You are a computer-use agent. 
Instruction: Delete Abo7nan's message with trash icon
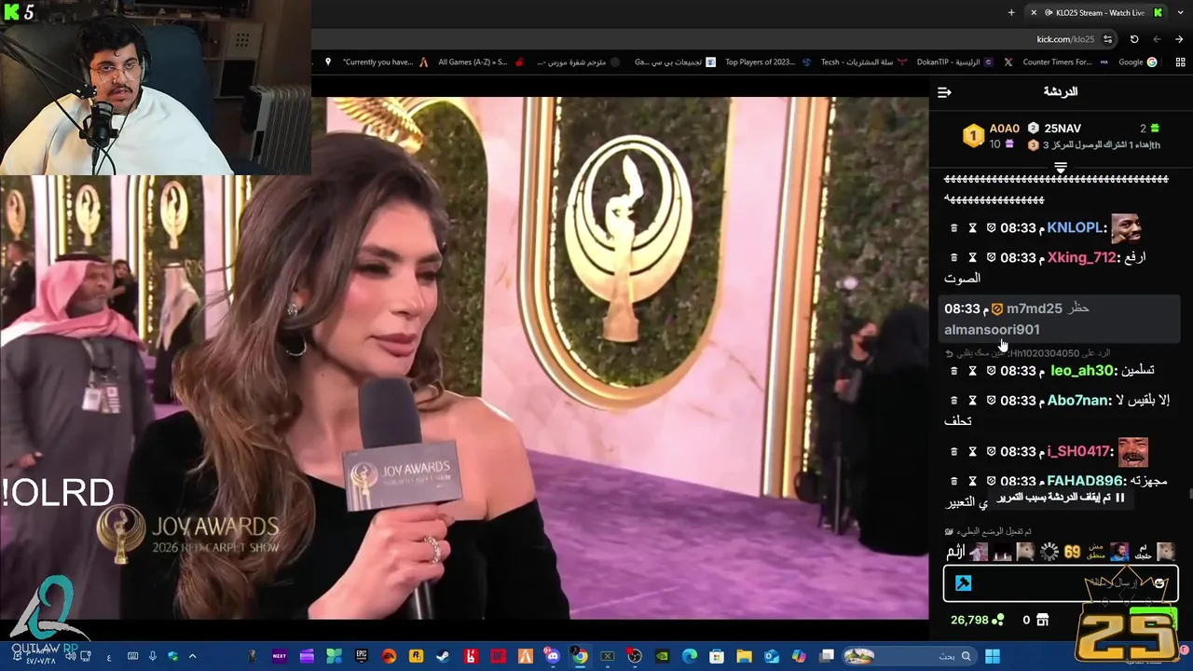pos(953,401)
